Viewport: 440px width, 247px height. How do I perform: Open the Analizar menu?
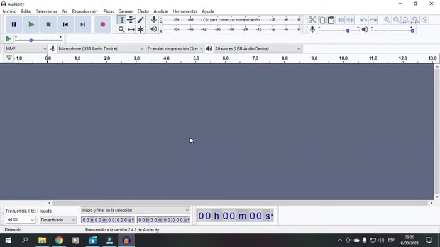[161, 11]
